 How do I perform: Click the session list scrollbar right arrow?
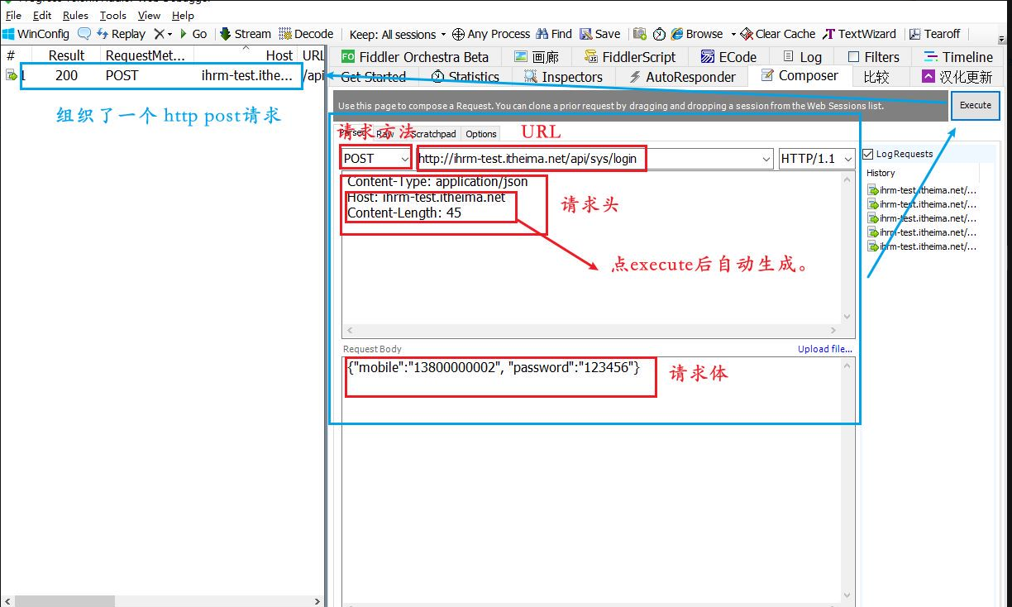317,601
